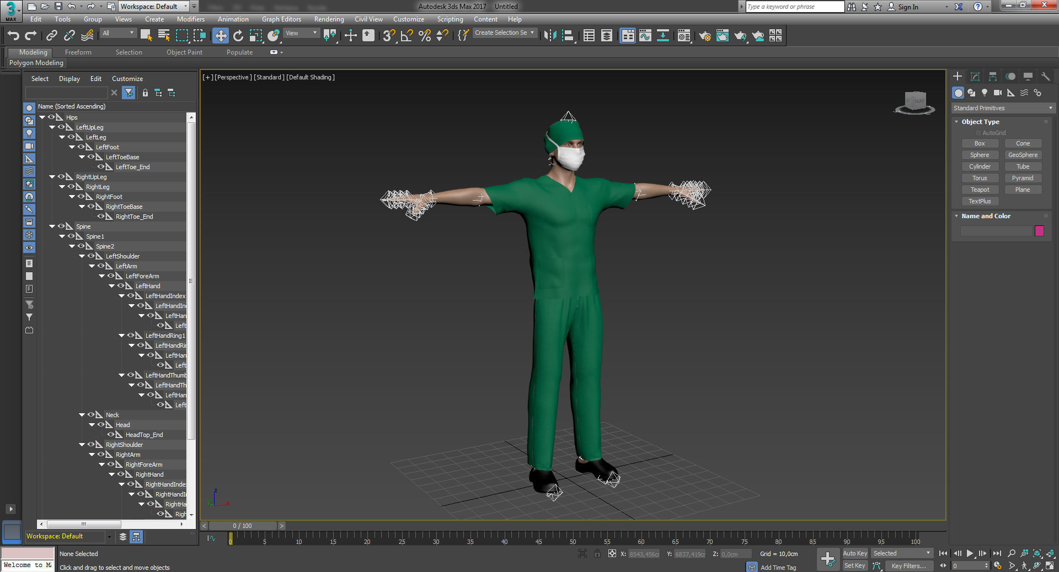Choose the Lights category icon
The width and height of the screenshot is (1059, 572).
click(x=985, y=93)
